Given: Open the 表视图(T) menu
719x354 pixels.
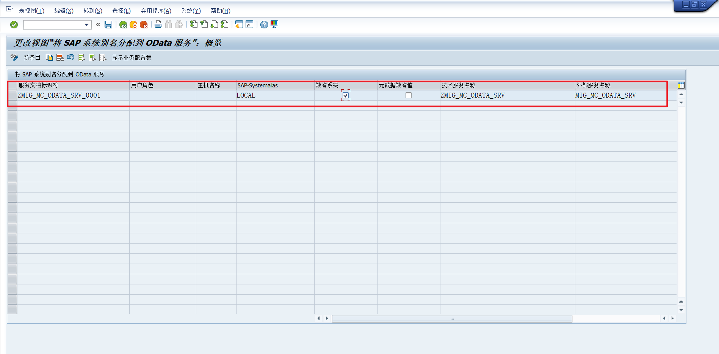Looking at the screenshot, I should 32,11.
